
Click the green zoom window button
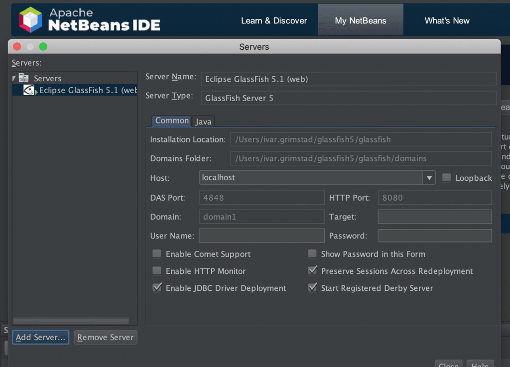coord(43,46)
